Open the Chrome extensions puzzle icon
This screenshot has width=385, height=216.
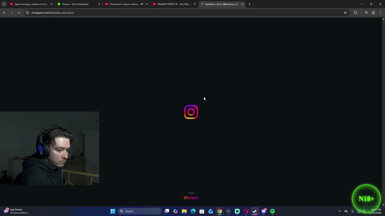(x=356, y=13)
